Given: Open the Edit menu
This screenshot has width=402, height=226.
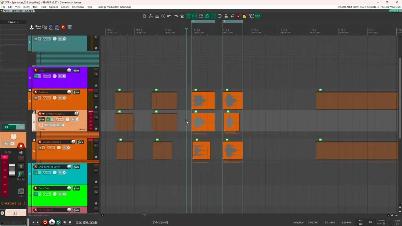Looking at the screenshot, I should 10,7.
